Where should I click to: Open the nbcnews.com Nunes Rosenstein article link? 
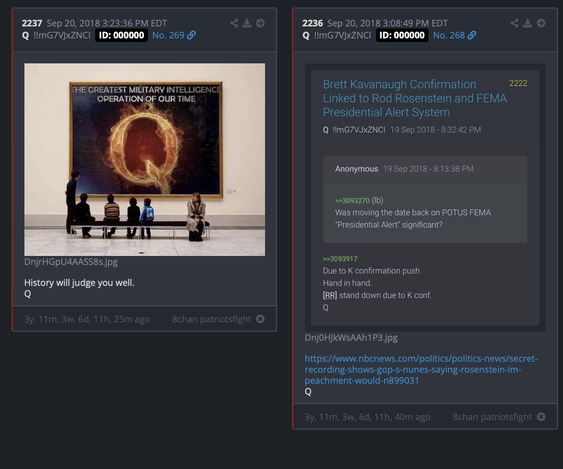pos(421,369)
